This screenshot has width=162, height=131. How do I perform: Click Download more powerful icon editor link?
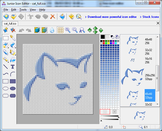111,17
